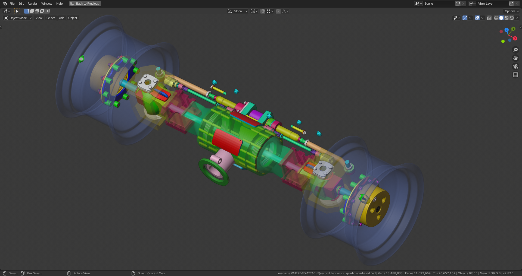Click the Box Select mouse hint icon
The image size is (522, 276).
tap(23, 273)
